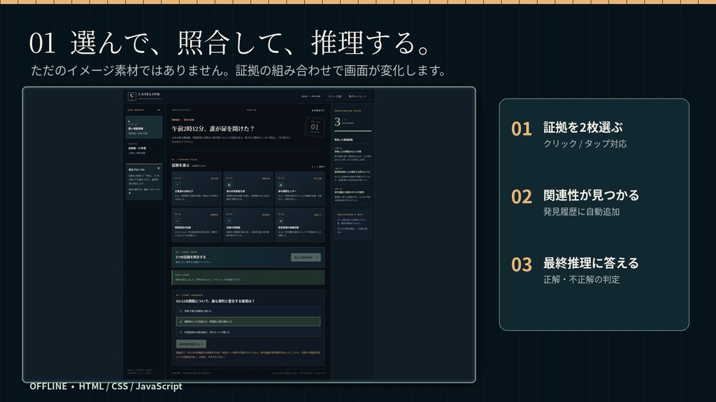The height and width of the screenshot is (402, 716).
Task: Open the LINK 01 discovered relation entry
Action: coord(352,154)
